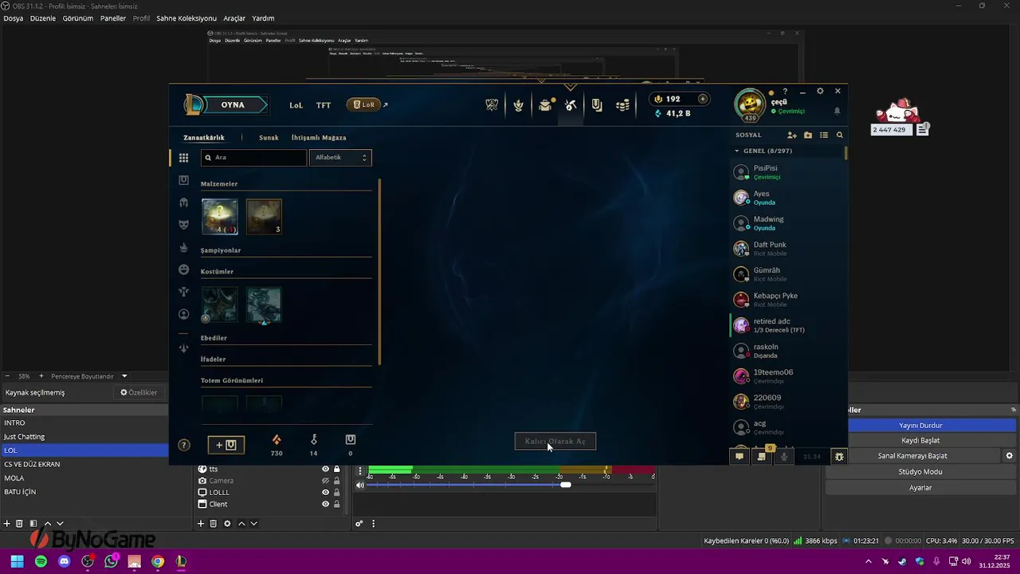Open virtual camera settings gear

1009,456
